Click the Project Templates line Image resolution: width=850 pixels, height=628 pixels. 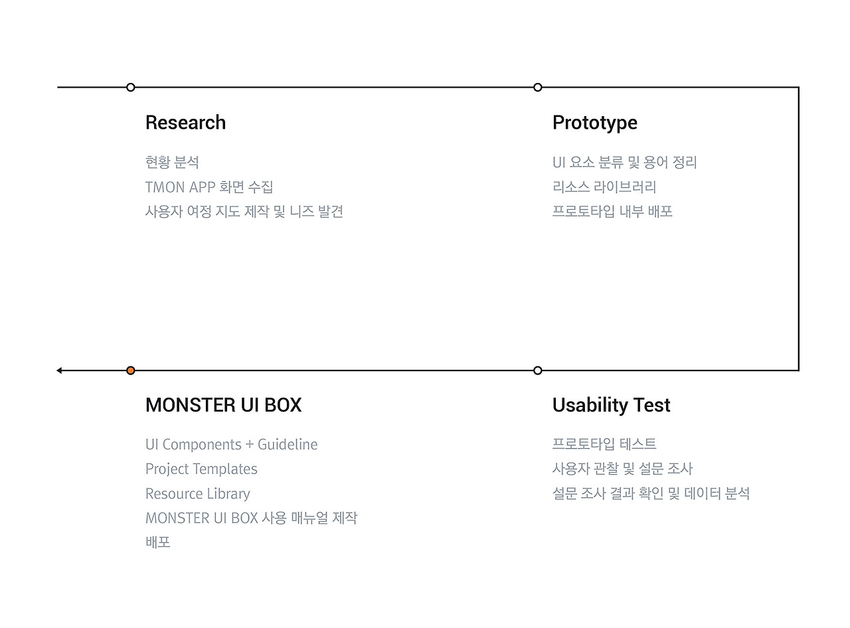pyautogui.click(x=201, y=469)
